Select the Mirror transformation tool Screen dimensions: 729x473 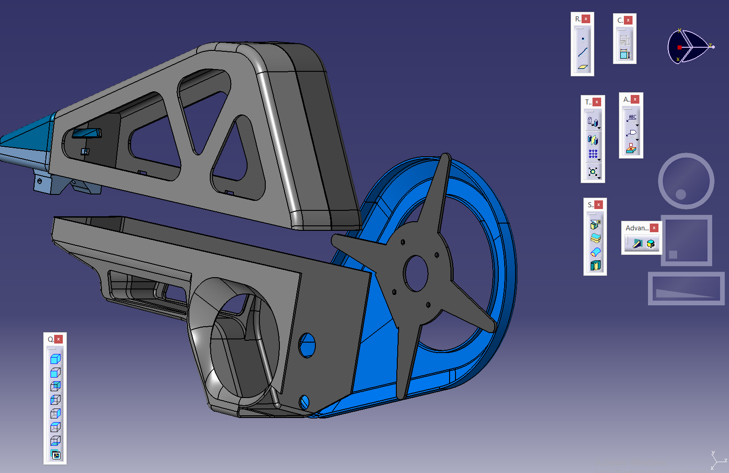pos(592,139)
